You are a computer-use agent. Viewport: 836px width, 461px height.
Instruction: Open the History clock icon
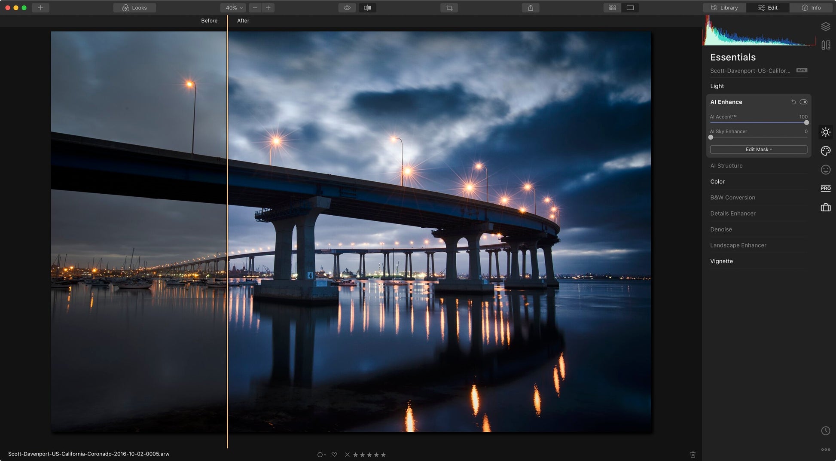click(x=825, y=430)
